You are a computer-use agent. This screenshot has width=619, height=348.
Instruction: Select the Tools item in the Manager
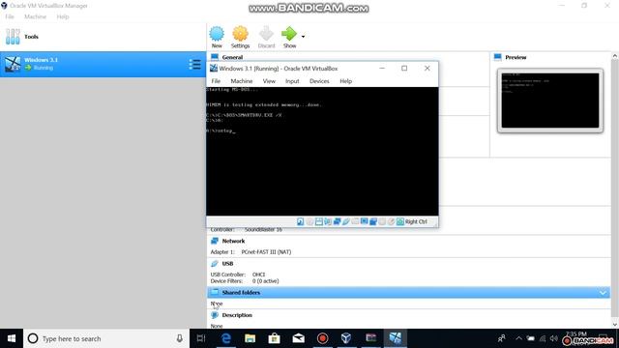coord(103,37)
